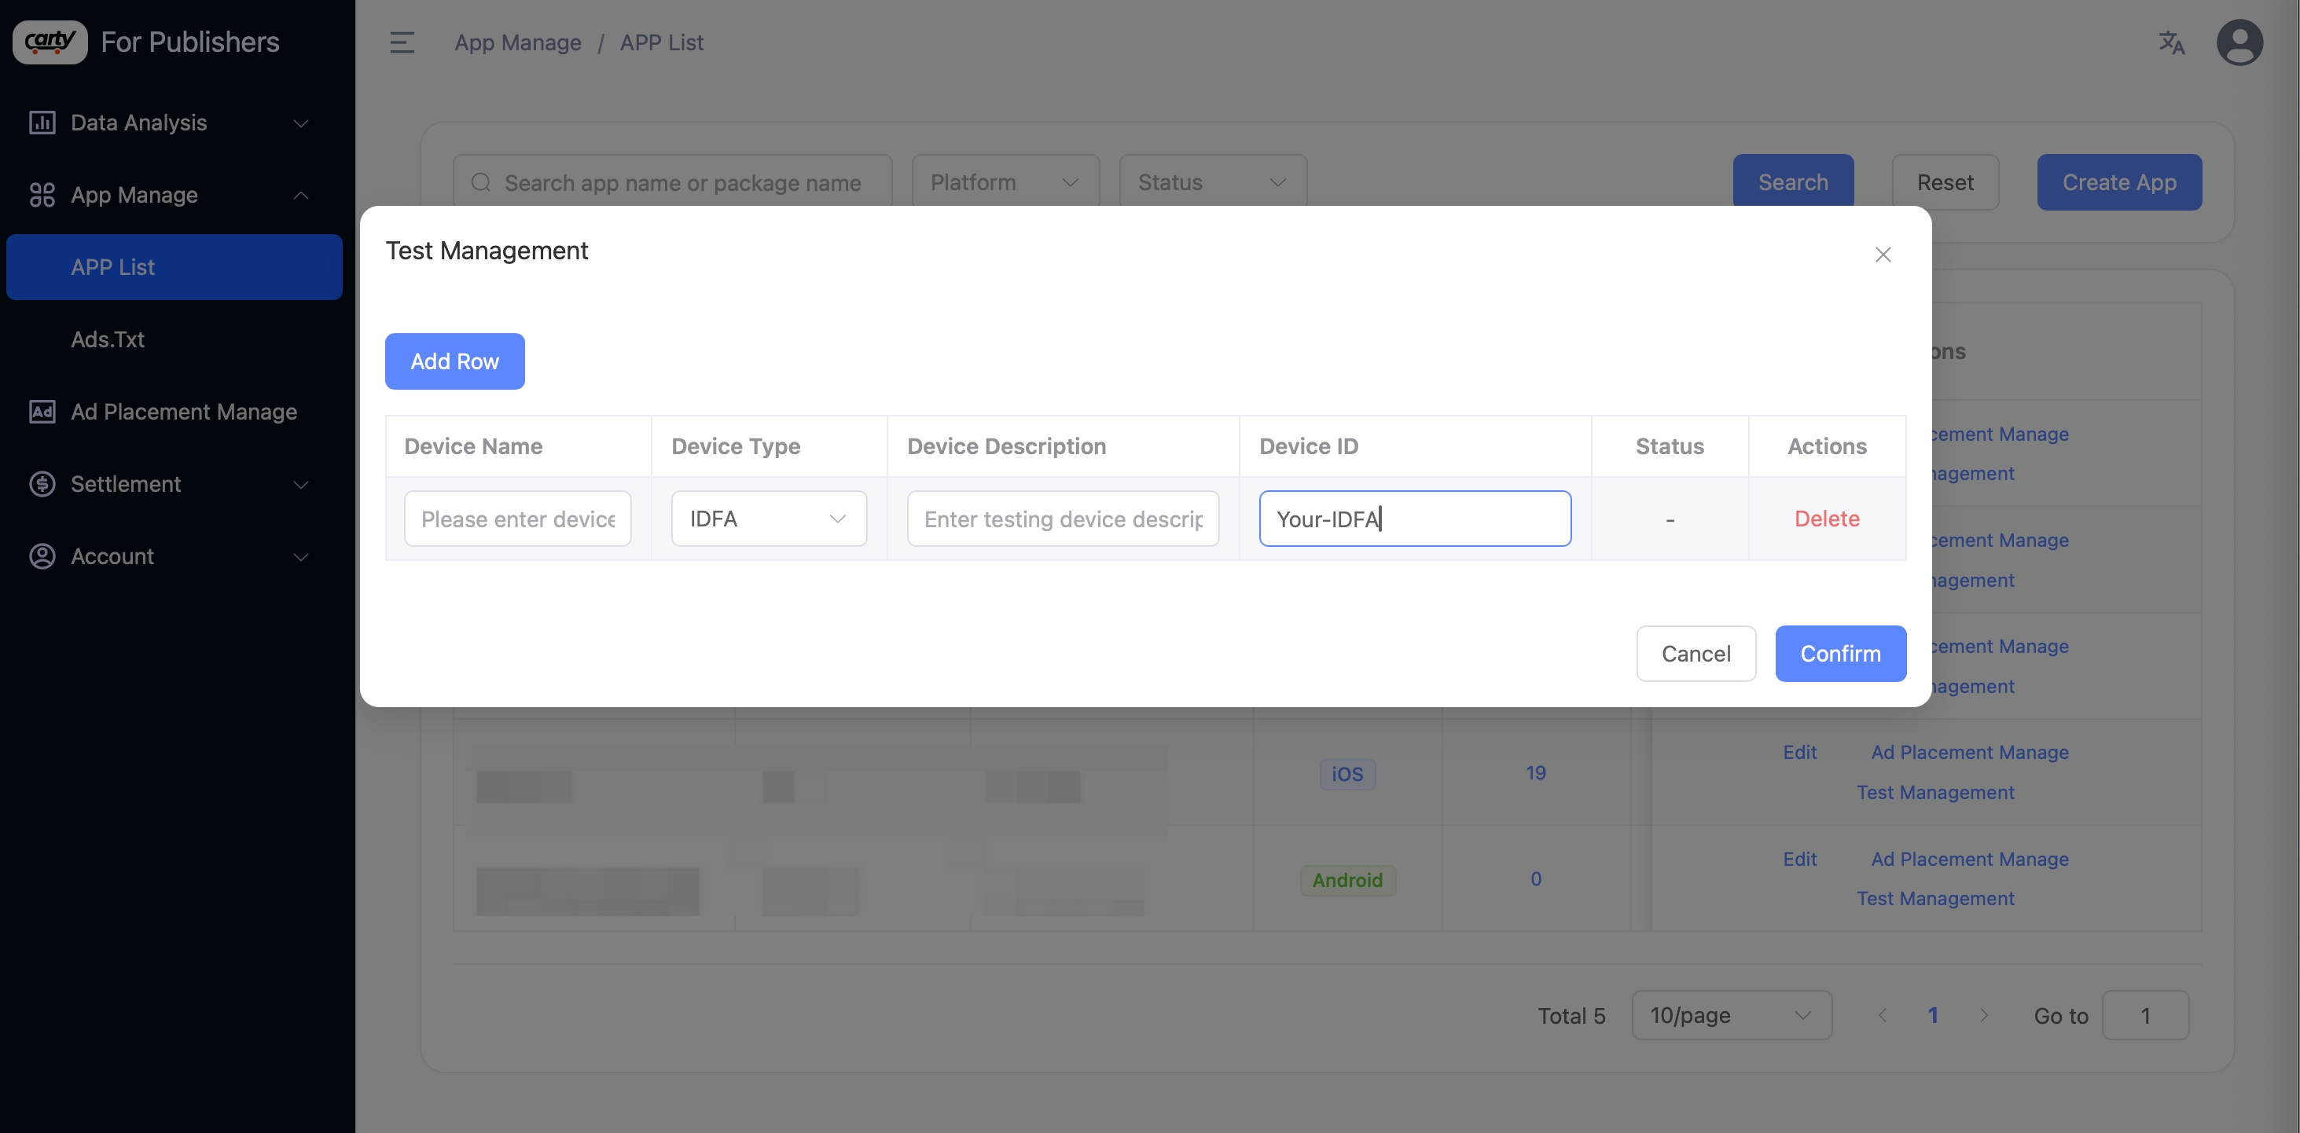Screen dimensions: 2300x1133
Task: Click the language translate icon
Action: coord(2170,42)
